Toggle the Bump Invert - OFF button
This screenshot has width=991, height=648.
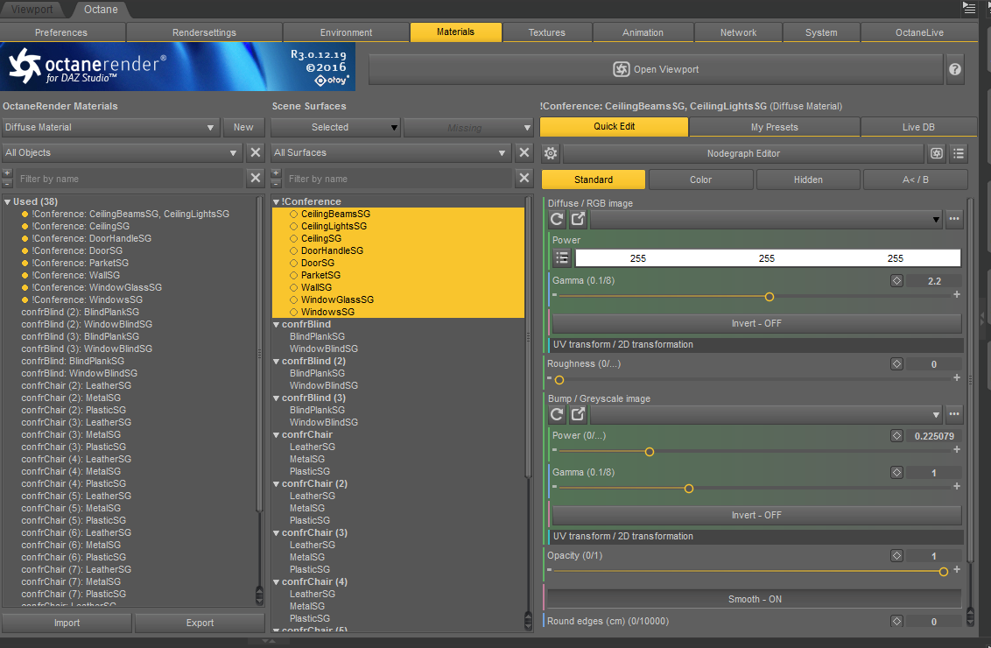tap(756, 515)
